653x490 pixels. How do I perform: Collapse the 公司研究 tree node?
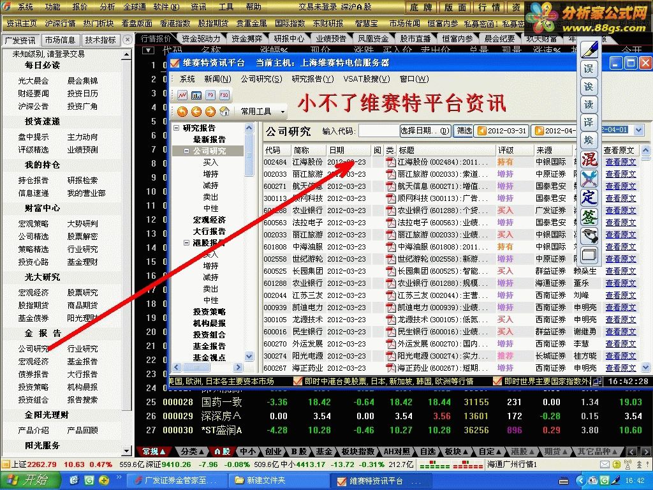(x=187, y=151)
